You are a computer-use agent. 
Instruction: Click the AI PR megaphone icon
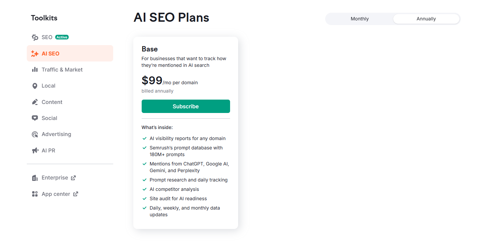tap(35, 150)
